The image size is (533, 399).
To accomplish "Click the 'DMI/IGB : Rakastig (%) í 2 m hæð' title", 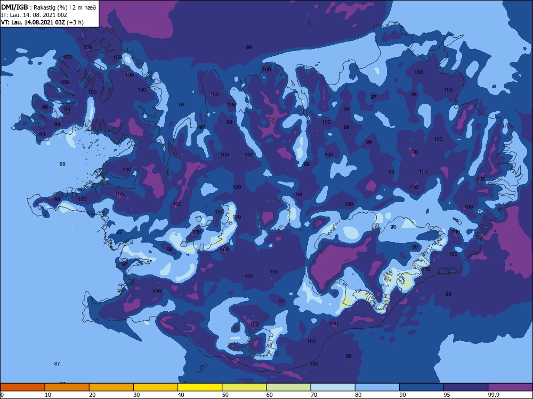I will pyautogui.click(x=49, y=7).
